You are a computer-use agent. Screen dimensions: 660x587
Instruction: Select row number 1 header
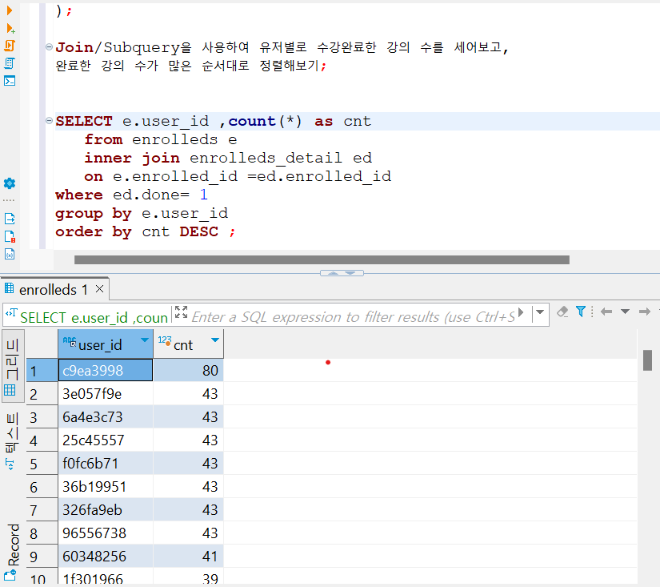pos(42,371)
